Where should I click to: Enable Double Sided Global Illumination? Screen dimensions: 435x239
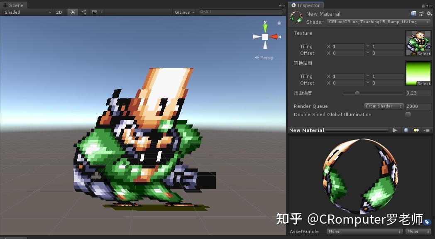tap(408, 115)
